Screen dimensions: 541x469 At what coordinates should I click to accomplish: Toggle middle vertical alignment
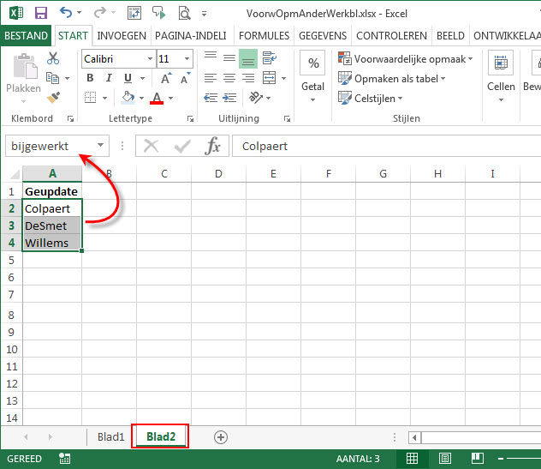pyautogui.click(x=229, y=57)
